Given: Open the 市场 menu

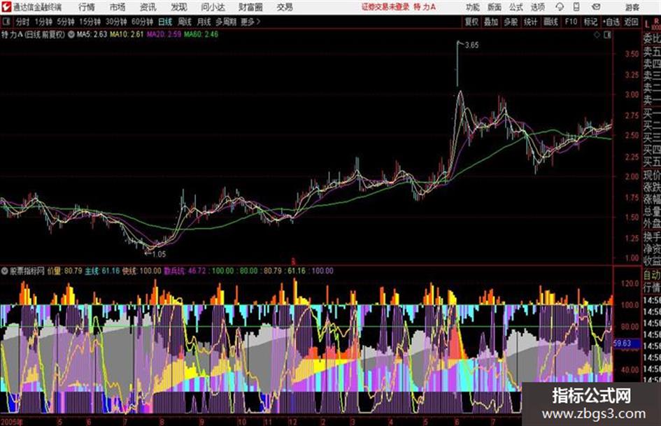Looking at the screenshot, I should pos(118,7).
